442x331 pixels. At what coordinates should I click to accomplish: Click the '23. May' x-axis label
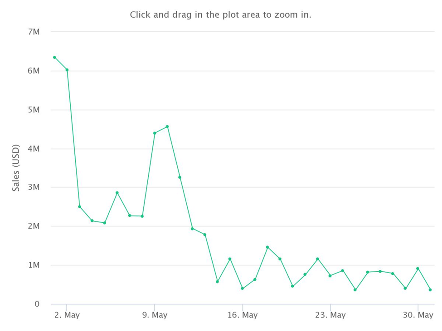click(x=330, y=315)
